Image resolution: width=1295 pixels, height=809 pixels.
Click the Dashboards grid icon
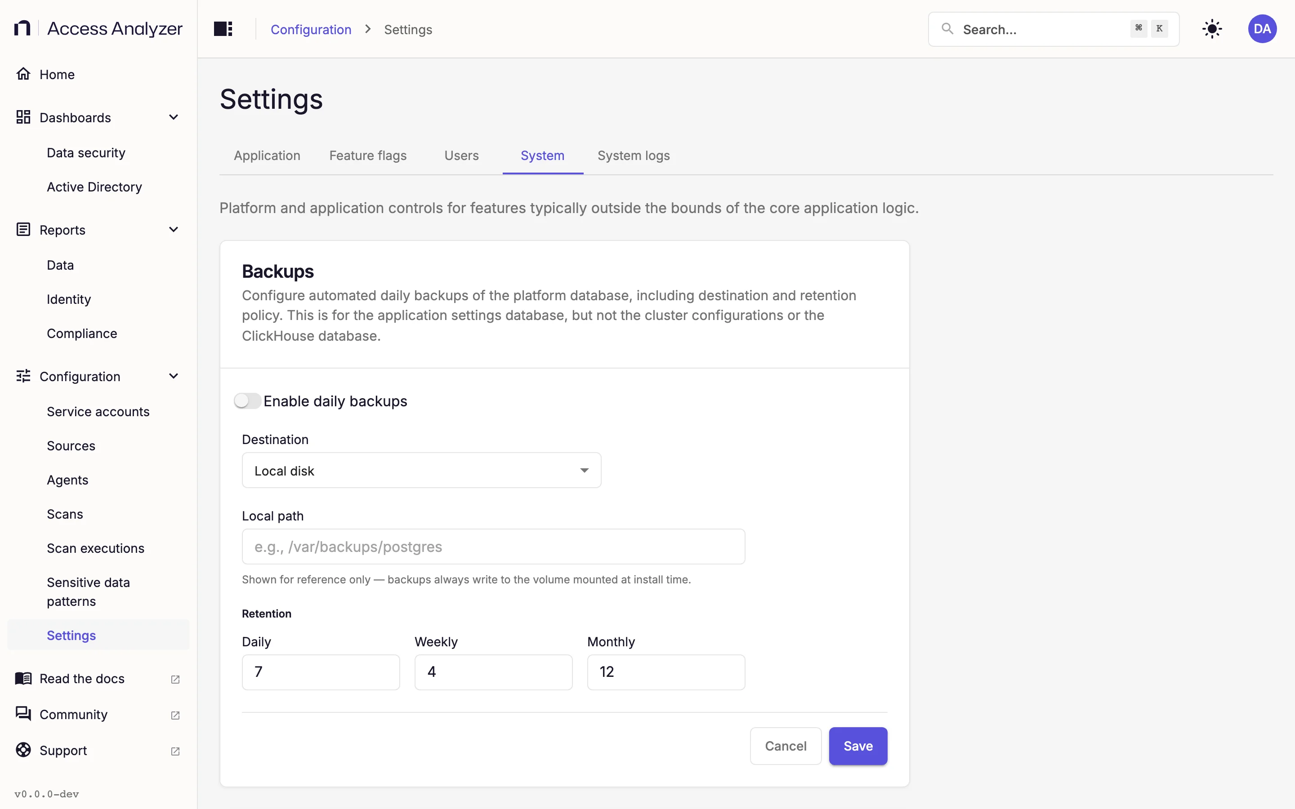pos(23,117)
